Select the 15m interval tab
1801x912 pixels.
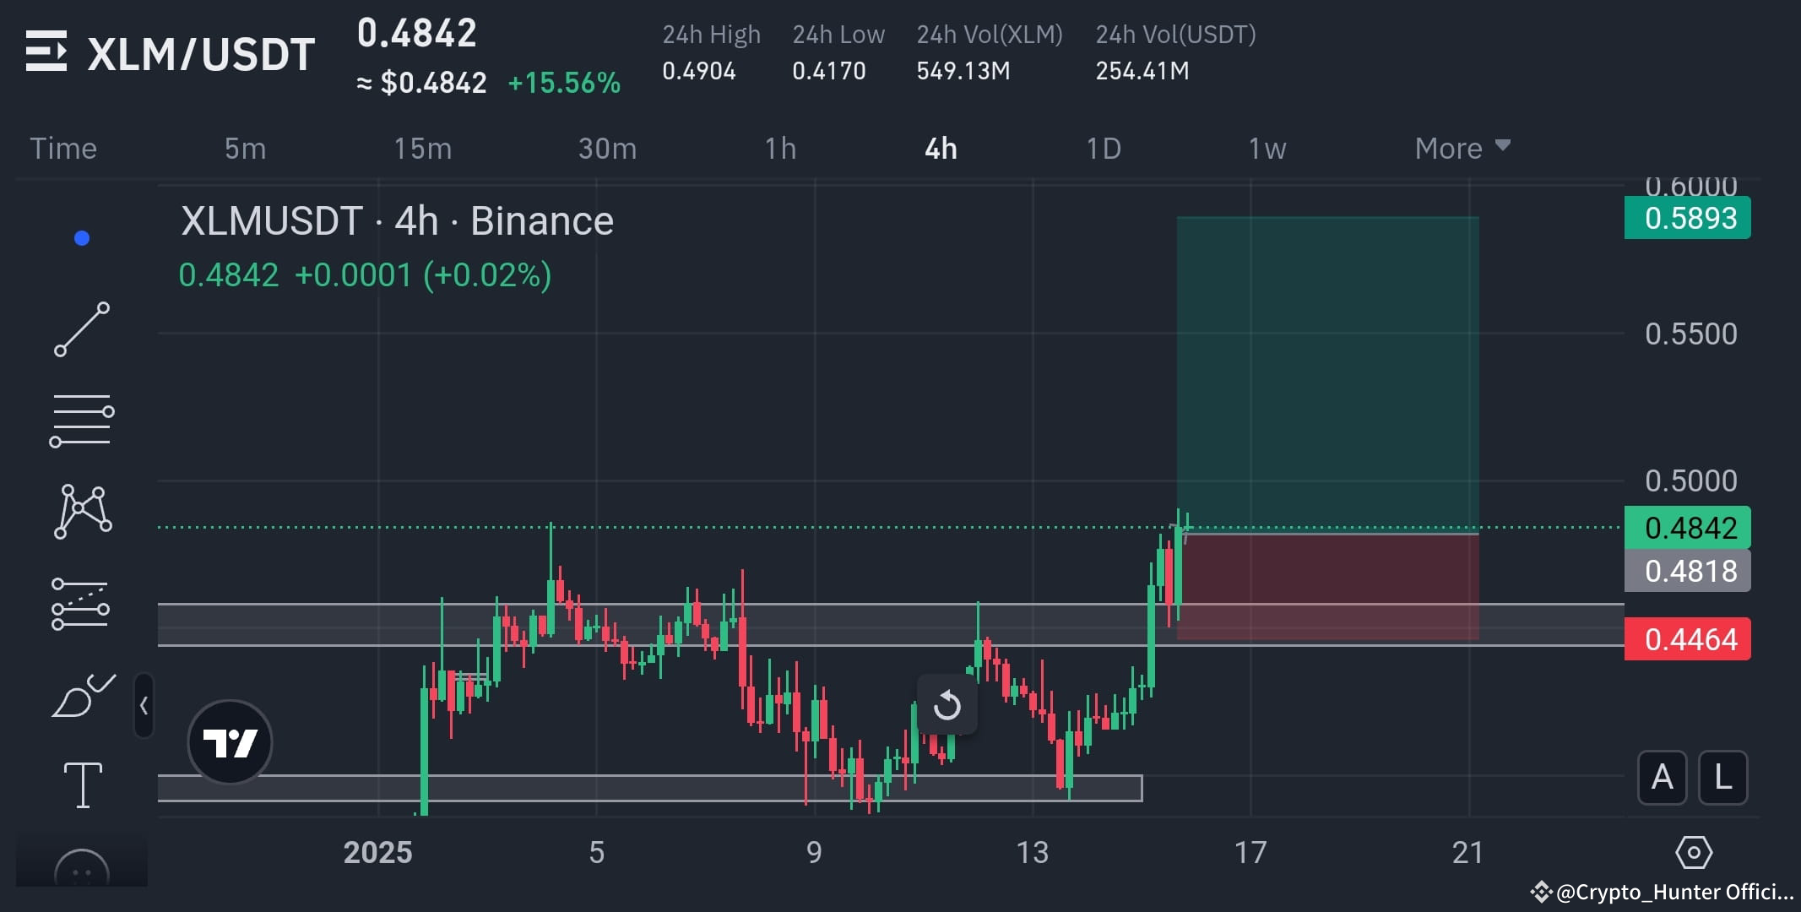point(424,148)
